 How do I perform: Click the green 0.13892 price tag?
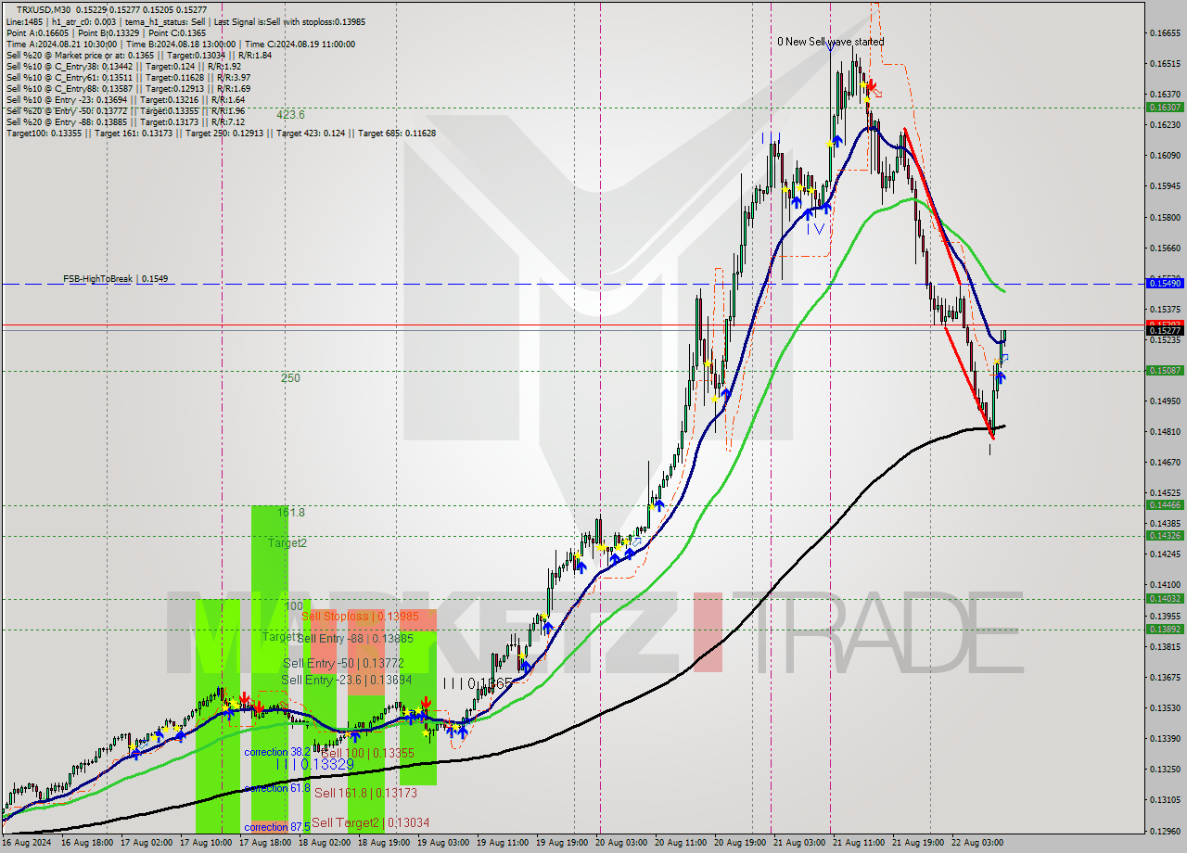tap(1165, 630)
